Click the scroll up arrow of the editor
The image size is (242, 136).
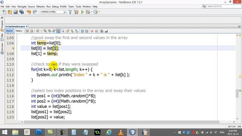[x=237, y=35]
